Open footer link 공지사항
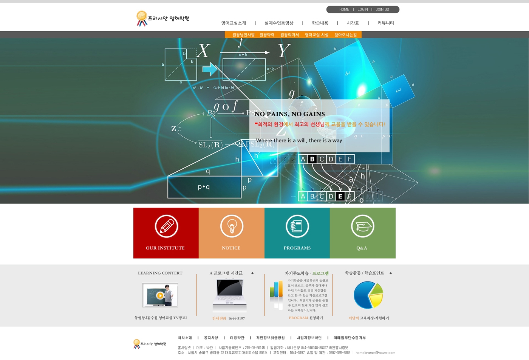The width and height of the screenshot is (529, 360). pyautogui.click(x=211, y=338)
